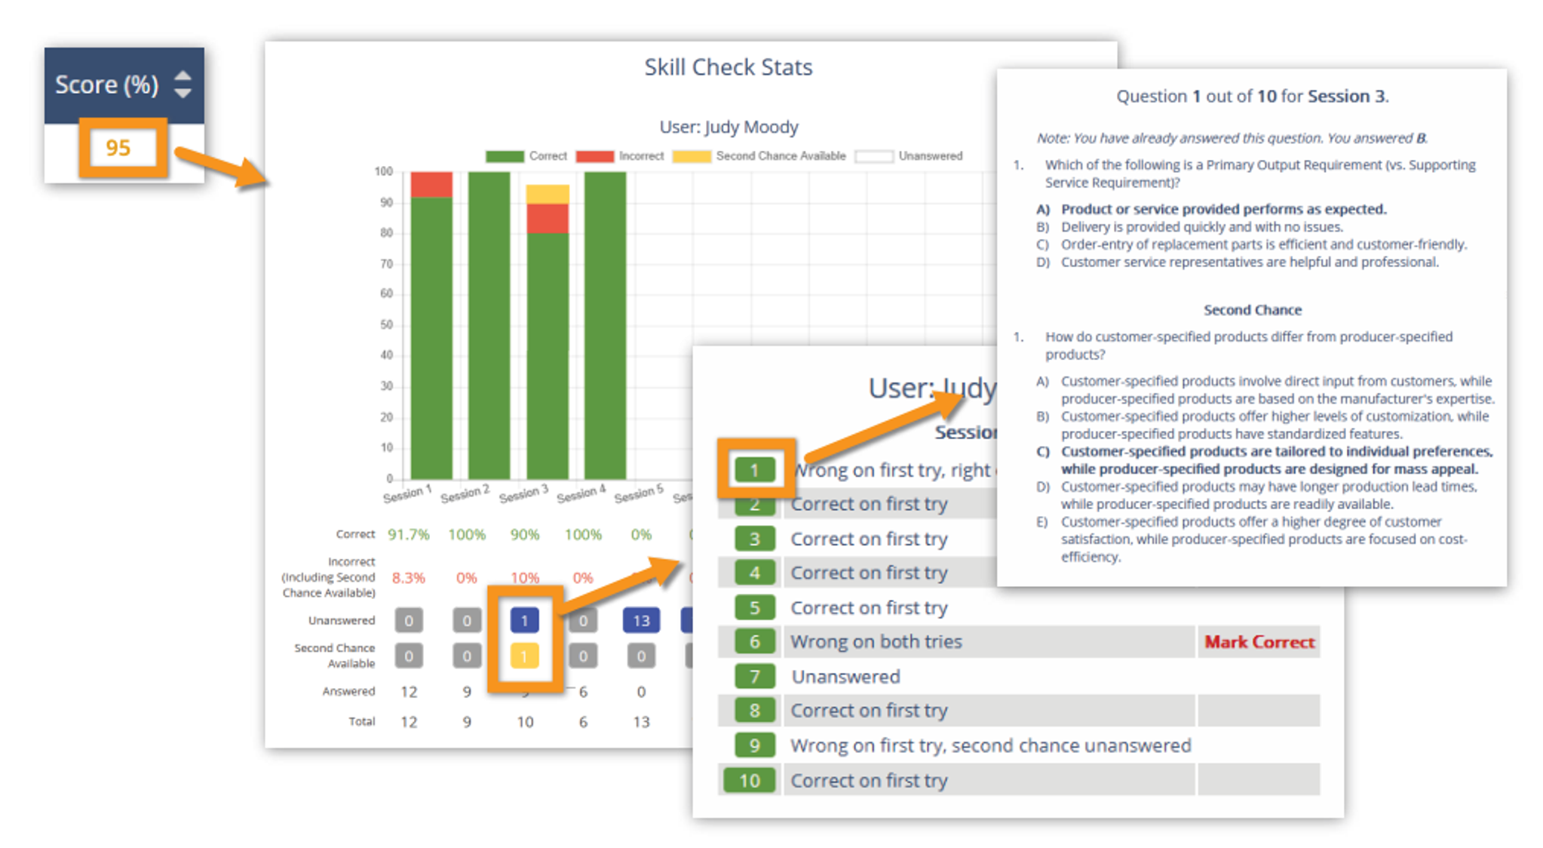This screenshot has width=1543, height=848.
Task: Open question 9 number badge
Action: coord(754,745)
